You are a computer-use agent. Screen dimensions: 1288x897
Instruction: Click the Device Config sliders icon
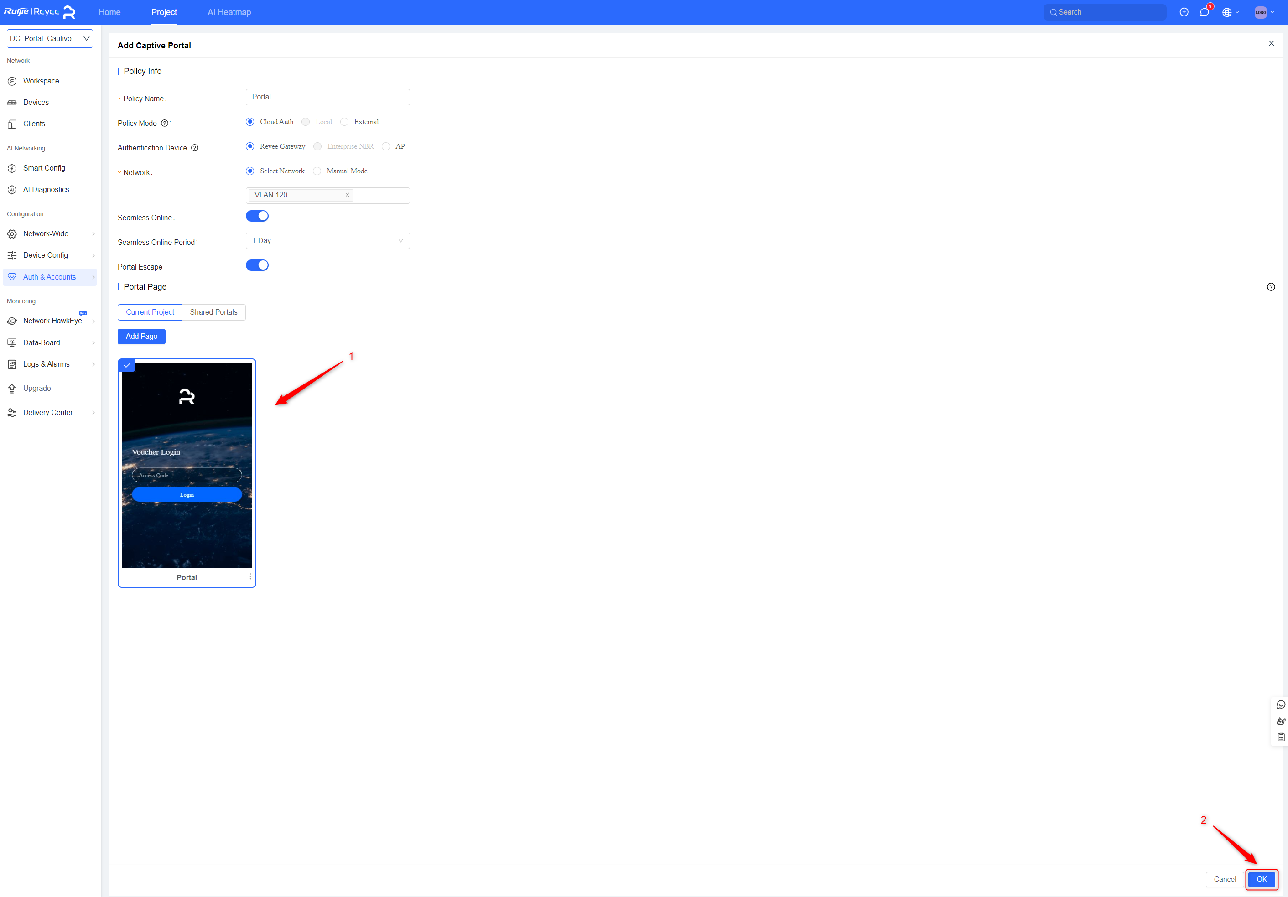pyautogui.click(x=12, y=255)
